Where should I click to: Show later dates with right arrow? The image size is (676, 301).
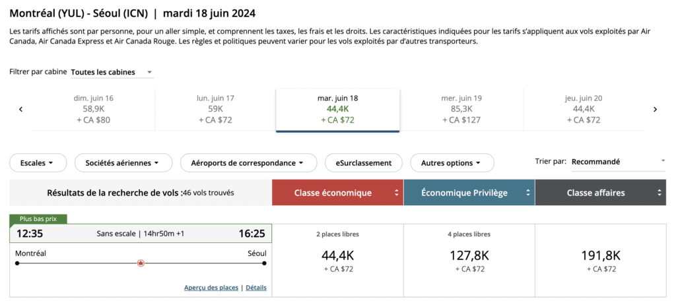[655, 110]
